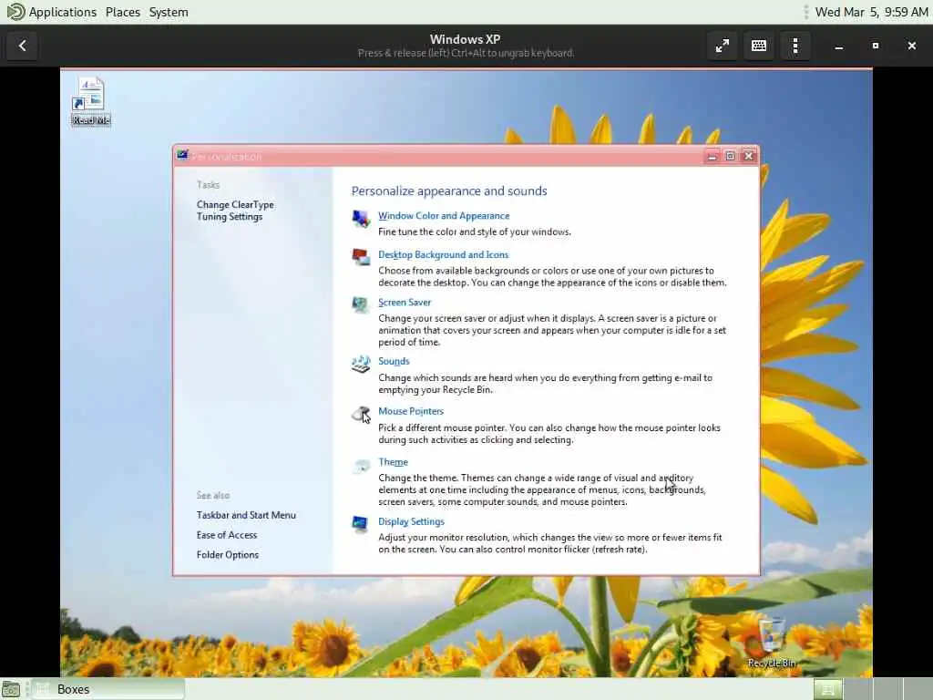Screen dimensions: 933x700
Task: Click the Screen Saver monitor icon
Action: point(361,304)
